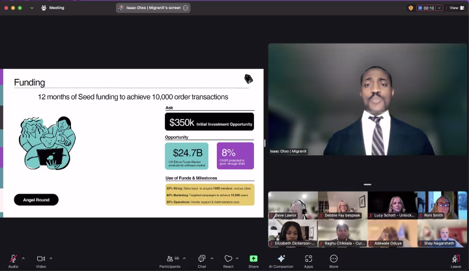This screenshot has width=469, height=271.
Task: Open the Meeting info in title bar
Action: pos(53,8)
